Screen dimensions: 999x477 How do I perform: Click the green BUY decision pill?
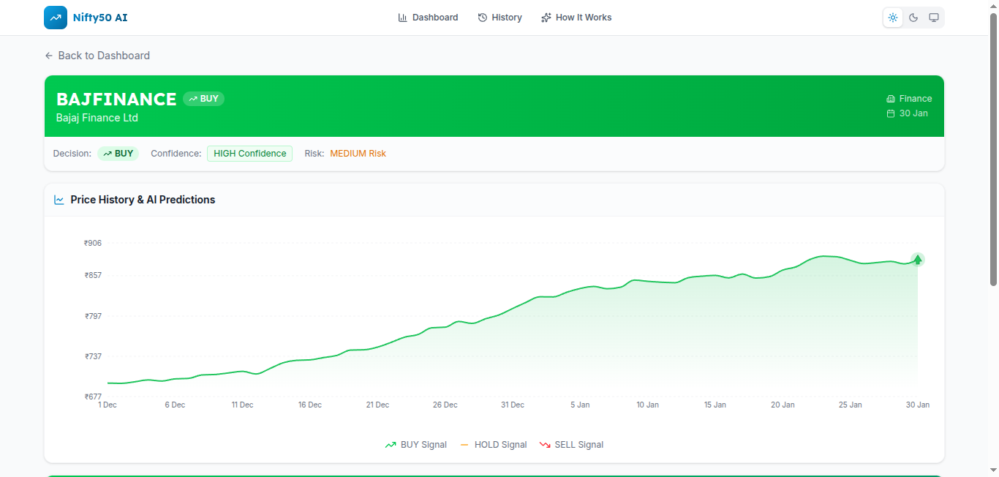coord(118,154)
